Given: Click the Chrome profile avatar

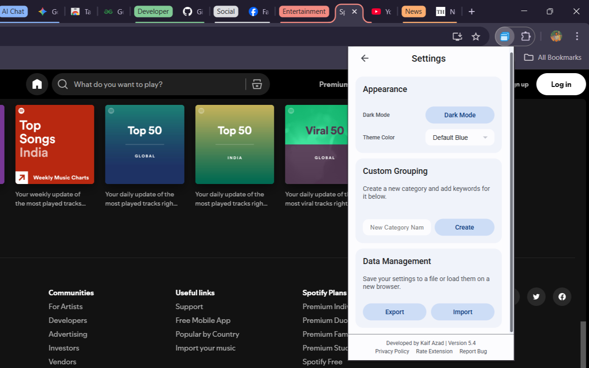Looking at the screenshot, I should tap(556, 36).
